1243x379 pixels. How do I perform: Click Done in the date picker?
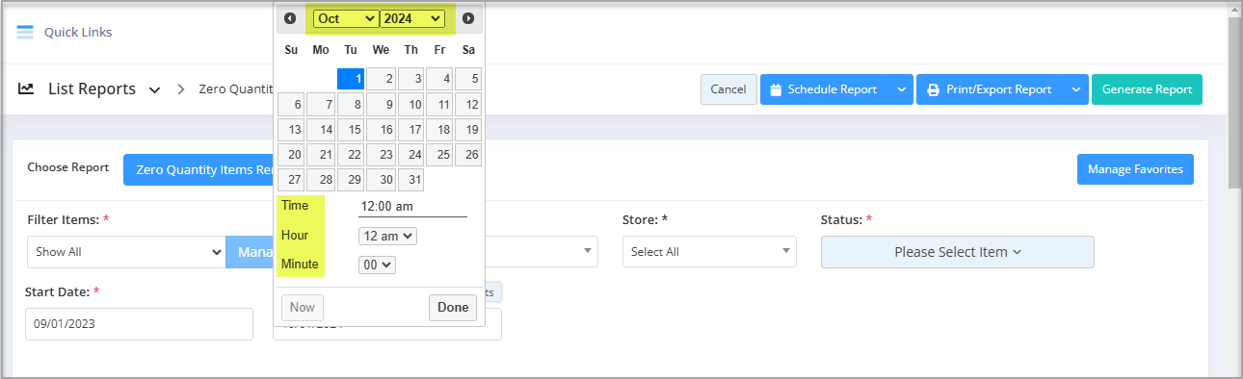tap(453, 308)
